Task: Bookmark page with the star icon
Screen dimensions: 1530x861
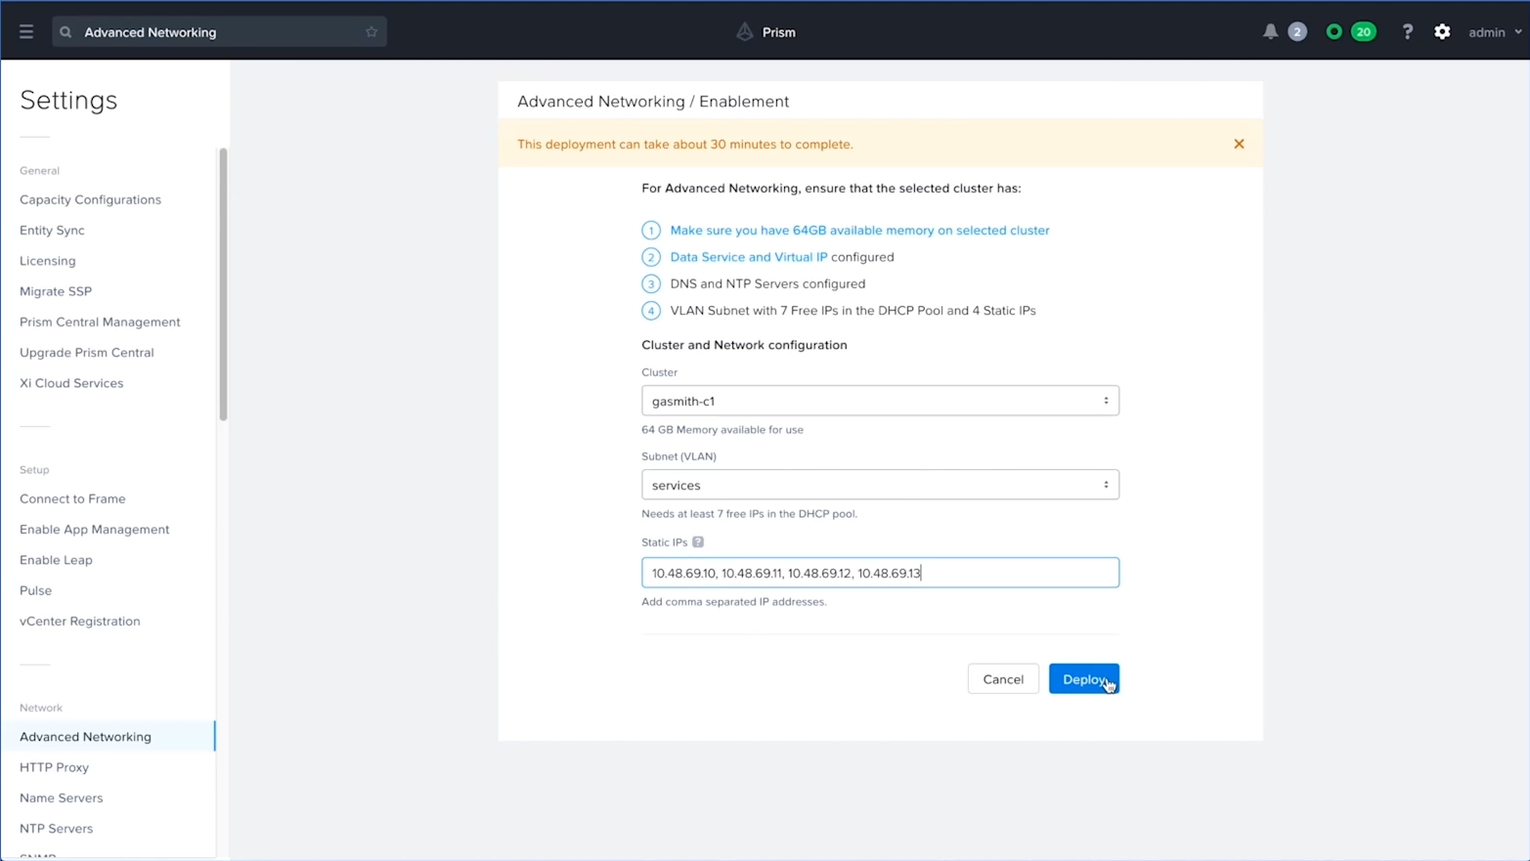Action: tap(372, 32)
